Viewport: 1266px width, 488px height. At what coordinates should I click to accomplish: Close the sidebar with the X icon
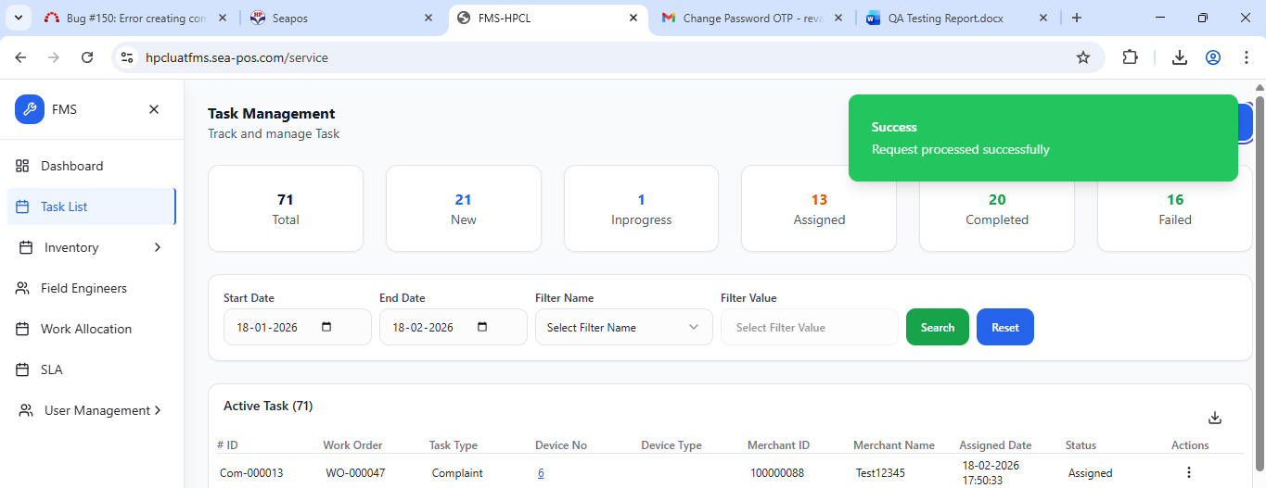tap(154, 109)
